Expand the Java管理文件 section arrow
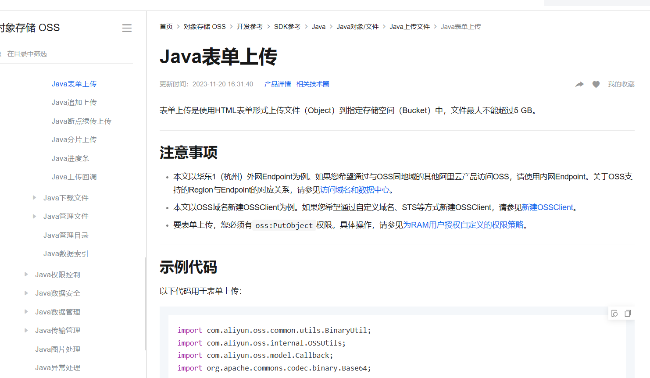The height and width of the screenshot is (378, 650). (35, 216)
